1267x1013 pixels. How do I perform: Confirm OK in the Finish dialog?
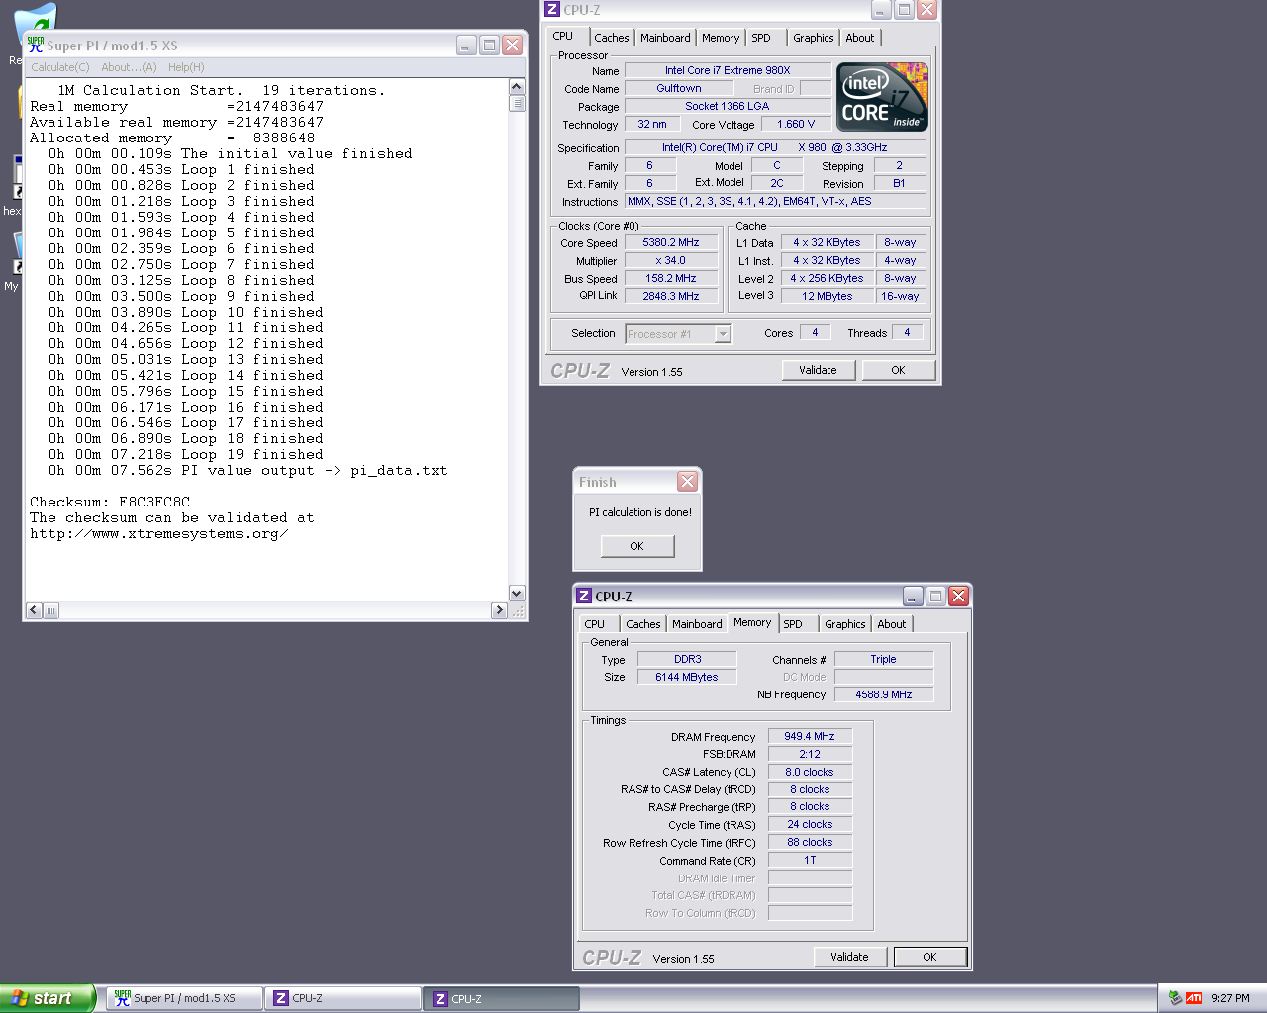click(x=636, y=546)
